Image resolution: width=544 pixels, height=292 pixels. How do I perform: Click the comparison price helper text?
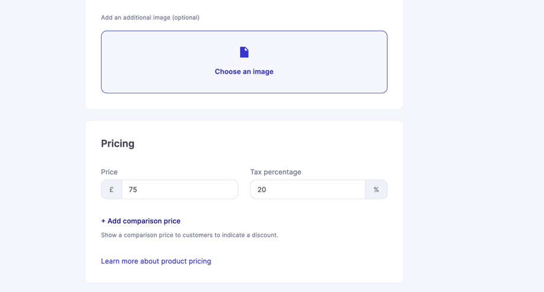click(x=189, y=235)
